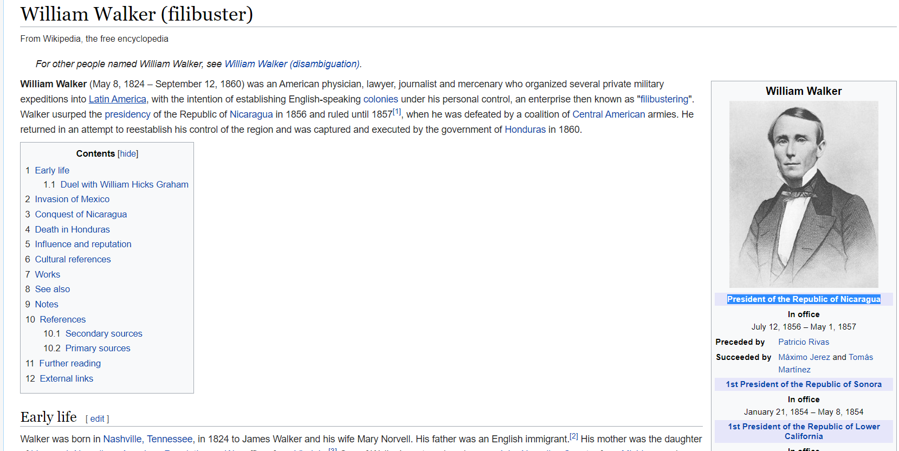This screenshot has width=899, height=451.
Task: Select the infobox title William Walker
Action: pyautogui.click(x=804, y=91)
